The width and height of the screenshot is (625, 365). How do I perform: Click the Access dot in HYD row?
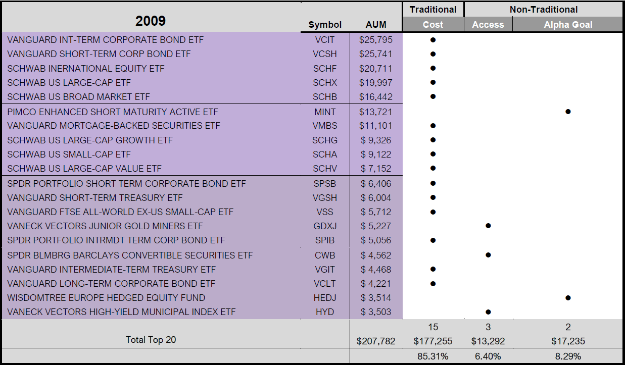click(x=488, y=311)
